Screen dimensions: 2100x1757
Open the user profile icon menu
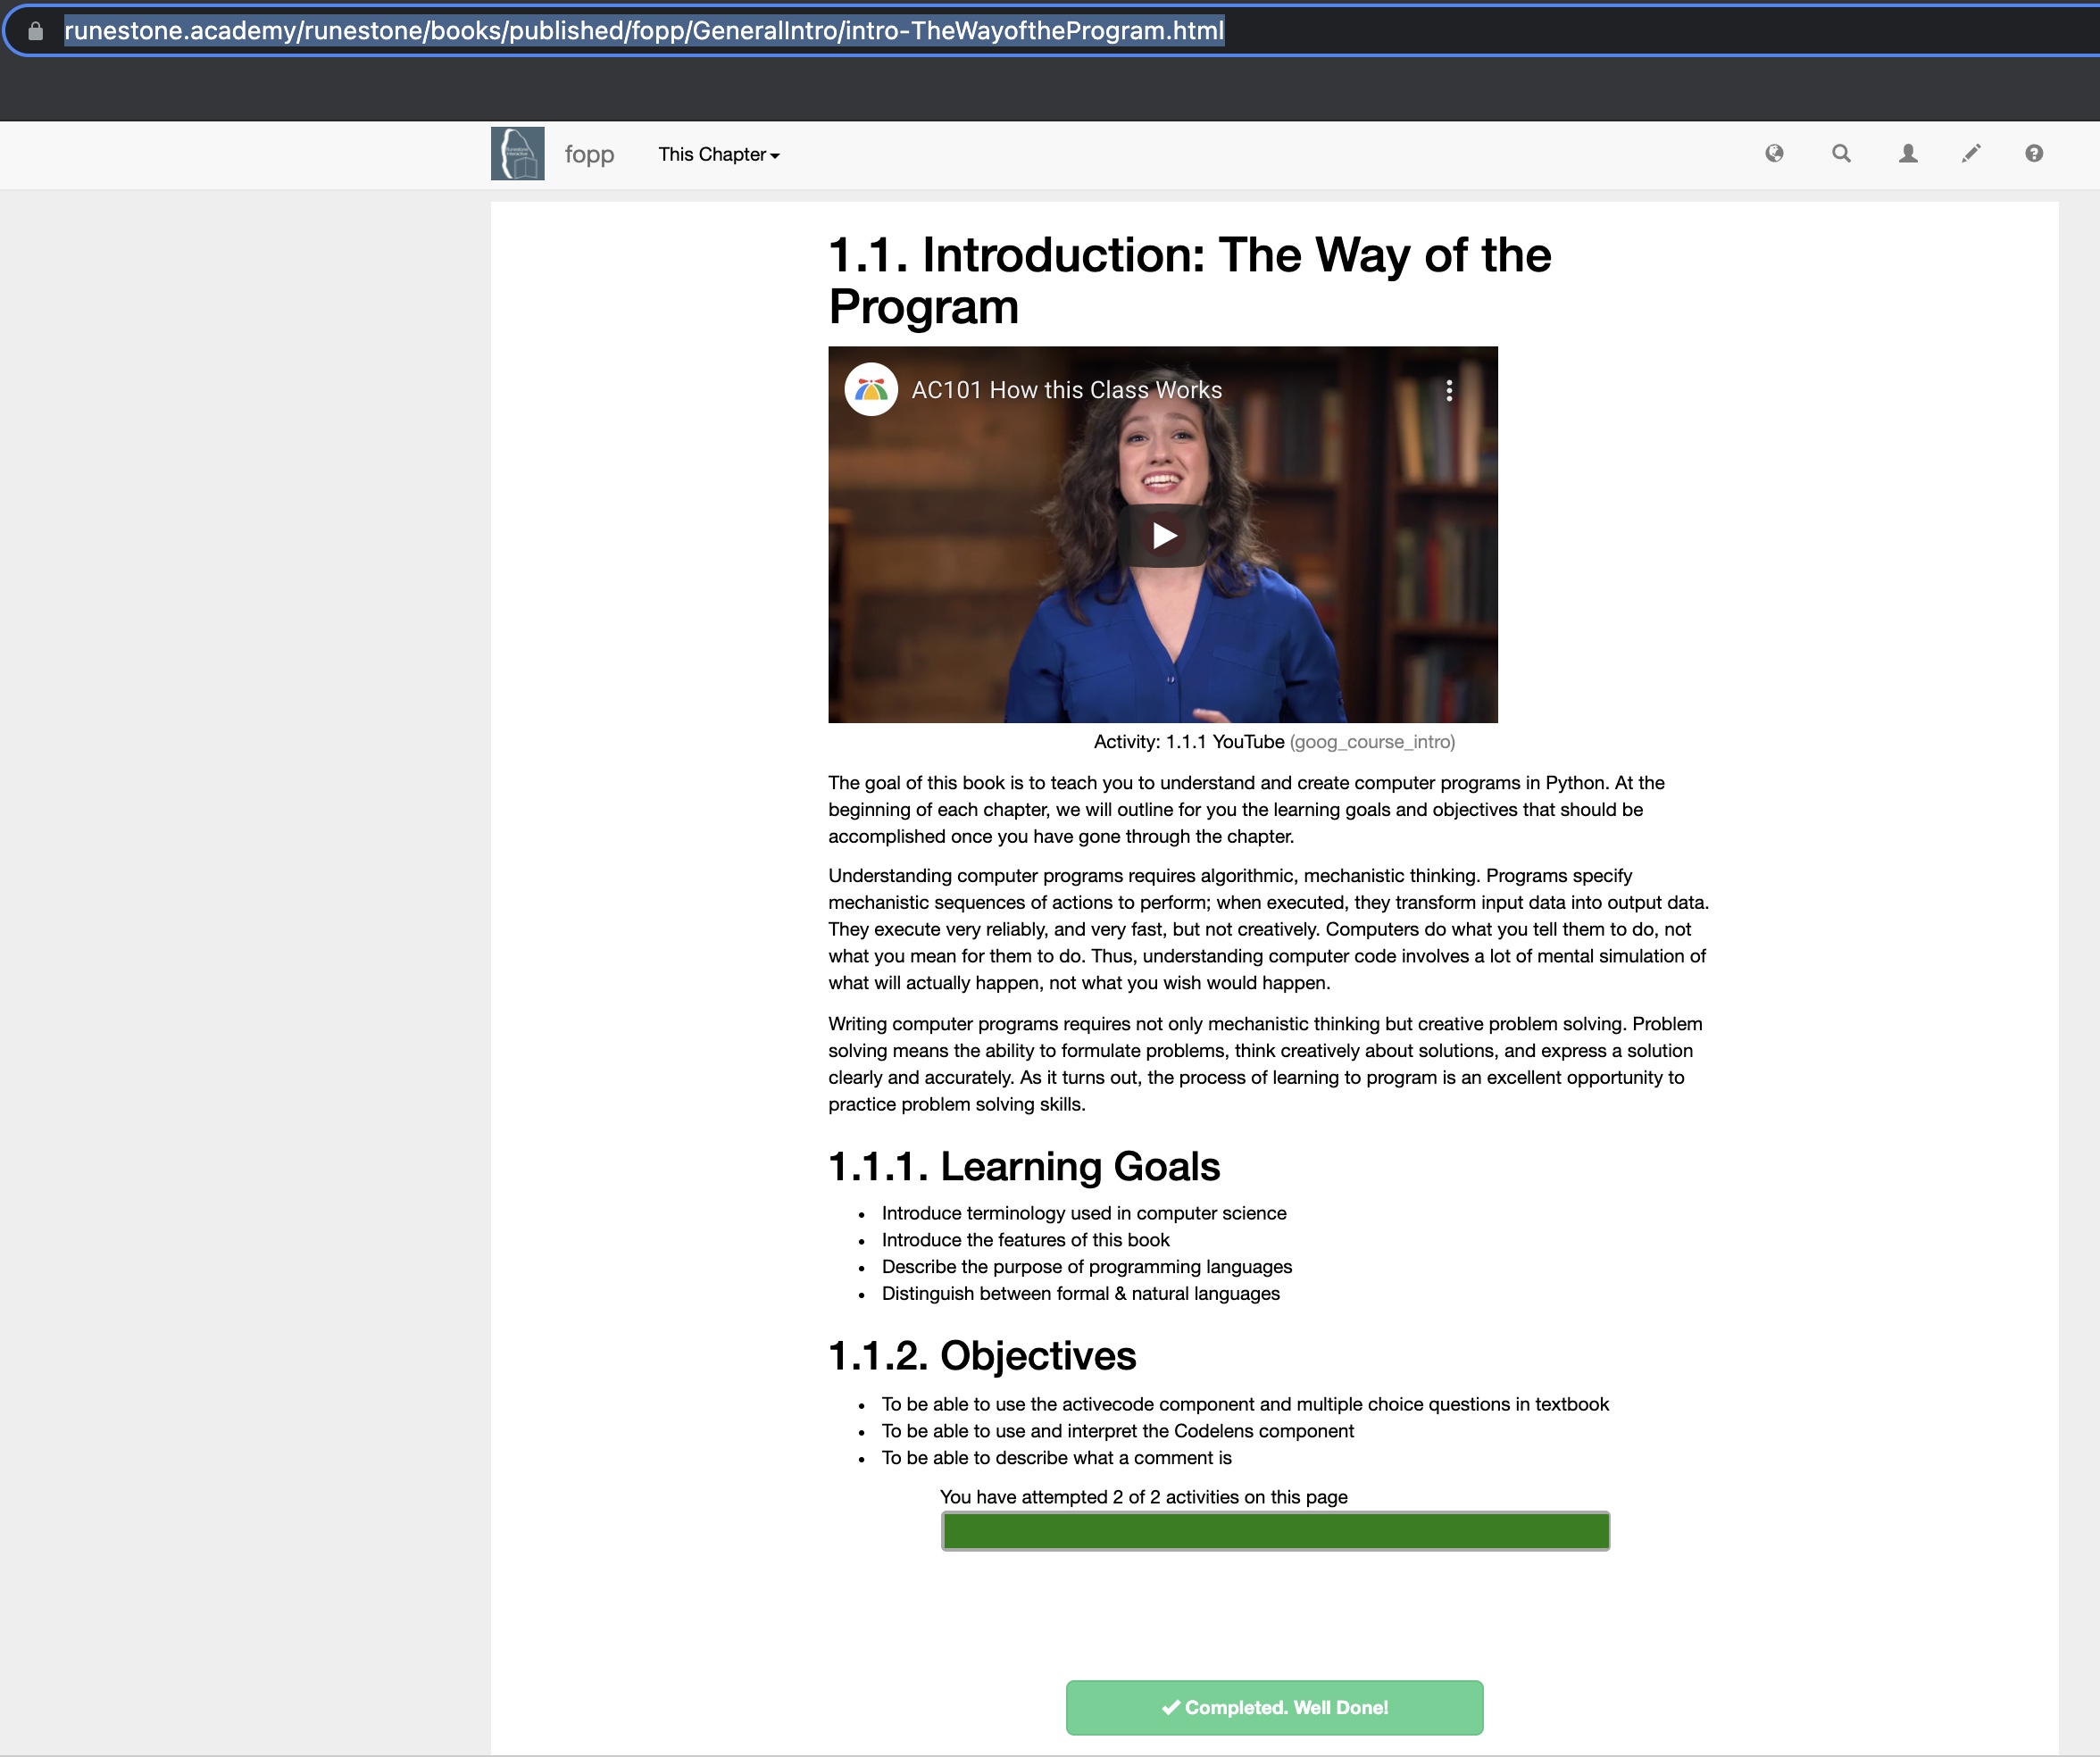[1908, 154]
